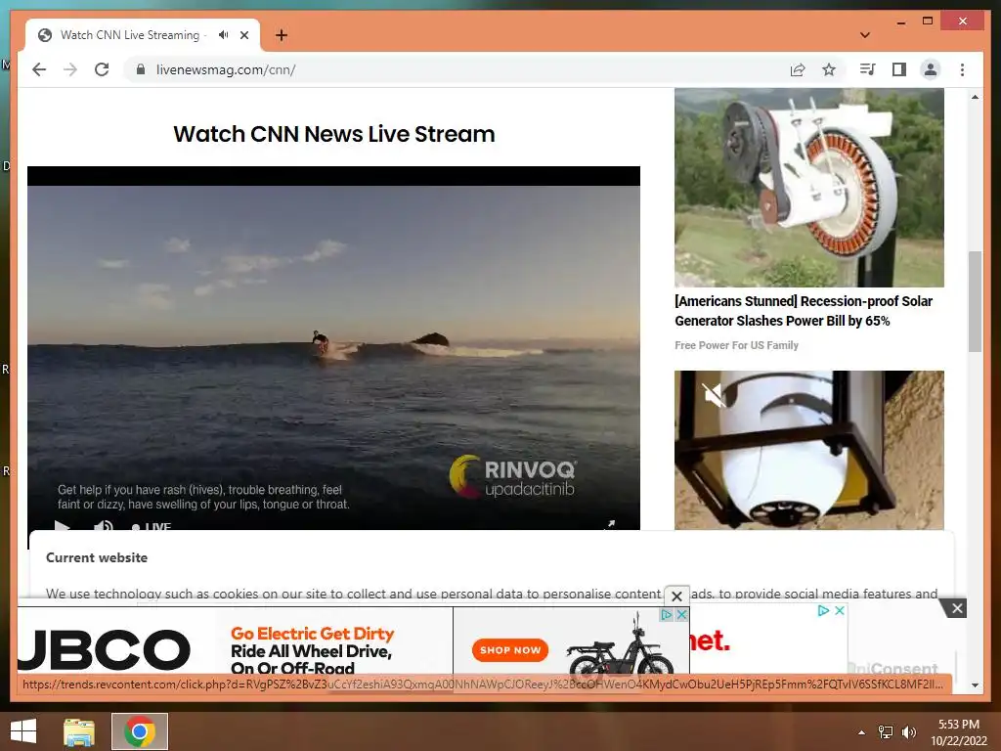Open Recession-proof Solar Generator headline link
The width and height of the screenshot is (1001, 751).
[x=804, y=311]
